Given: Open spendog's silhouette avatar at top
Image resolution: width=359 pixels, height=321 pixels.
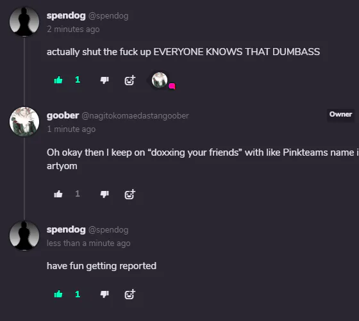Looking at the screenshot, I should point(24,22).
